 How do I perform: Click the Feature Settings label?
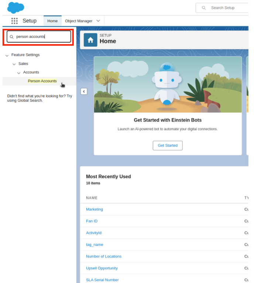pos(25,55)
